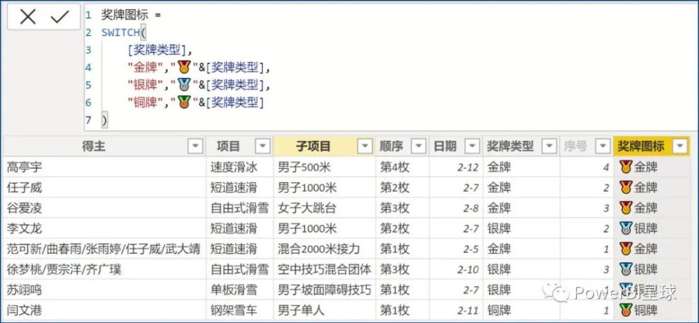Click formula line 5 with "银牌"
This screenshot has width=699, height=323.
(x=199, y=85)
